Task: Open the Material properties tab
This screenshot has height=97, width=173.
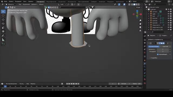Action: click(145, 79)
